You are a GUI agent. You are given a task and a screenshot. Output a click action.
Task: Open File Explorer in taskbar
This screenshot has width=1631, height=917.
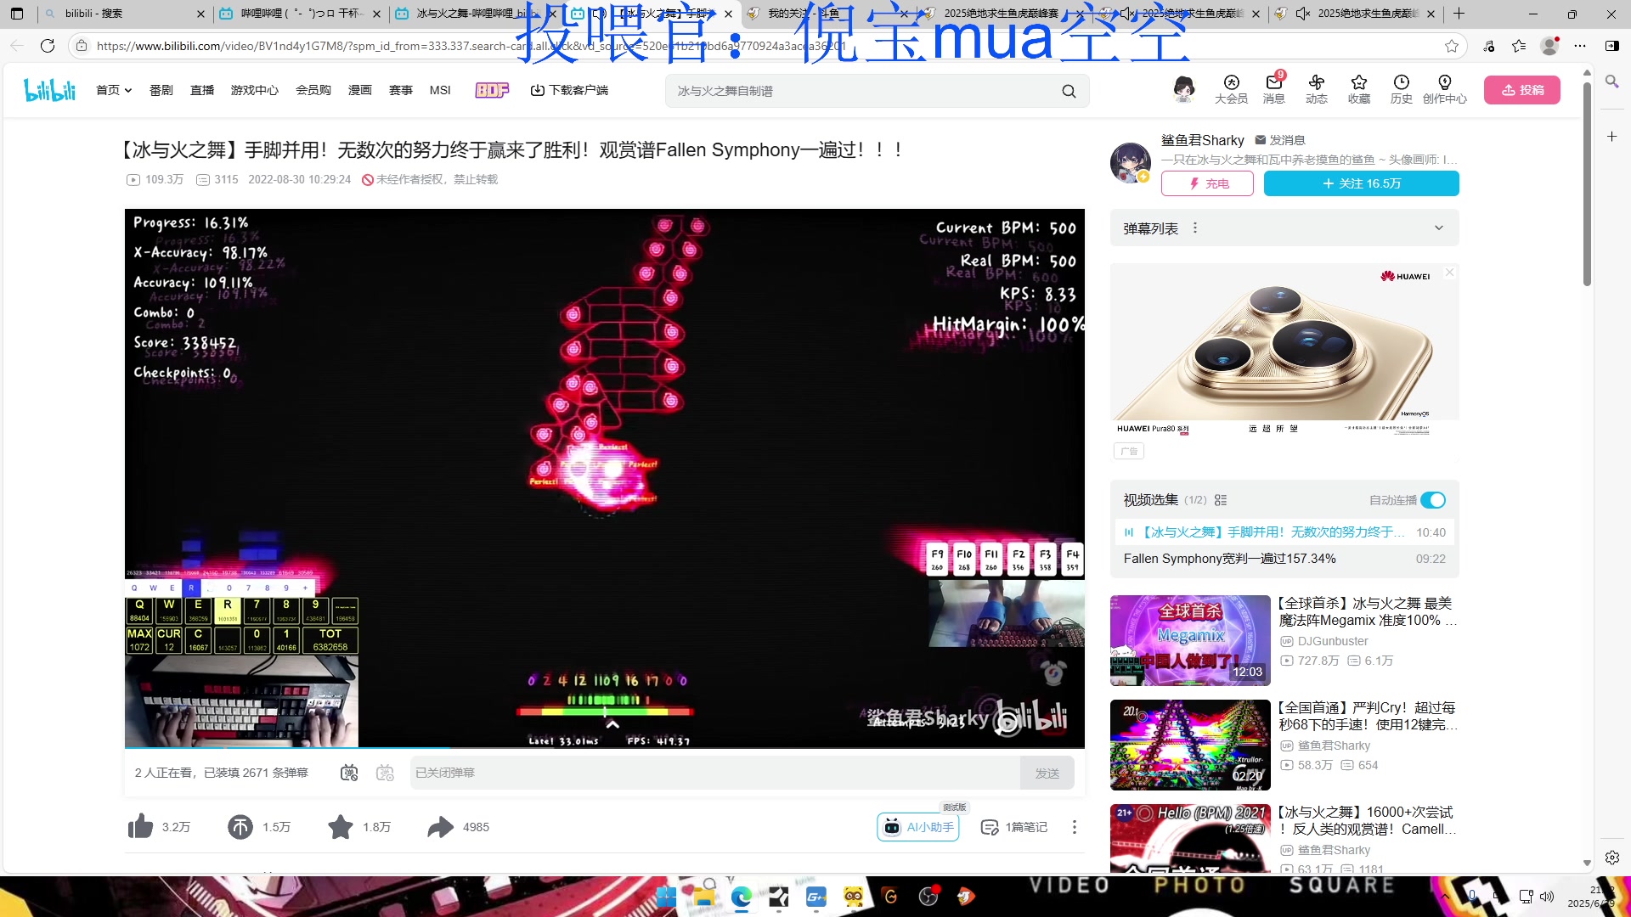(x=703, y=897)
